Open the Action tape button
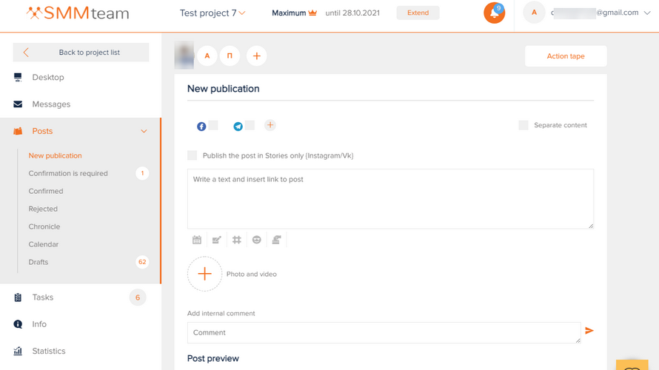The height and width of the screenshot is (370, 659). tap(566, 55)
